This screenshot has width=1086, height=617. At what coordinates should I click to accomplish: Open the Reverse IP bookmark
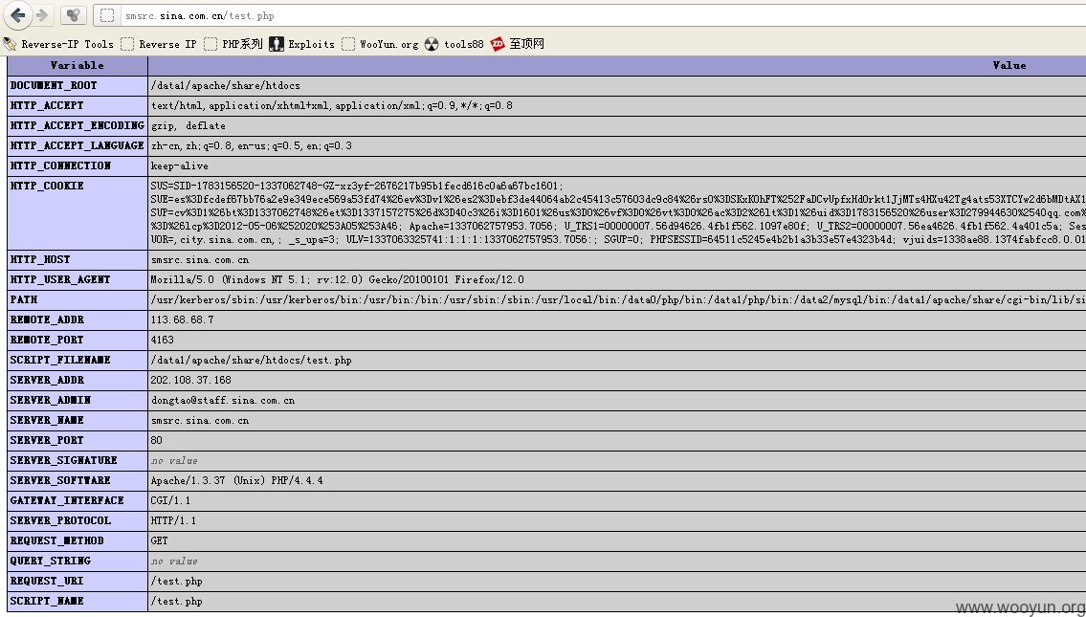(159, 44)
